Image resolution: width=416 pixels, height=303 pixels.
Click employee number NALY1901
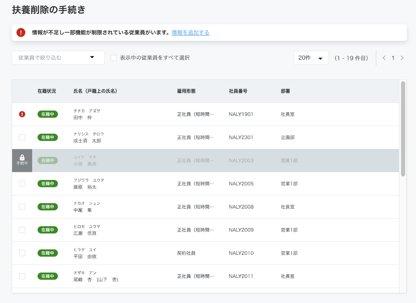tap(241, 114)
